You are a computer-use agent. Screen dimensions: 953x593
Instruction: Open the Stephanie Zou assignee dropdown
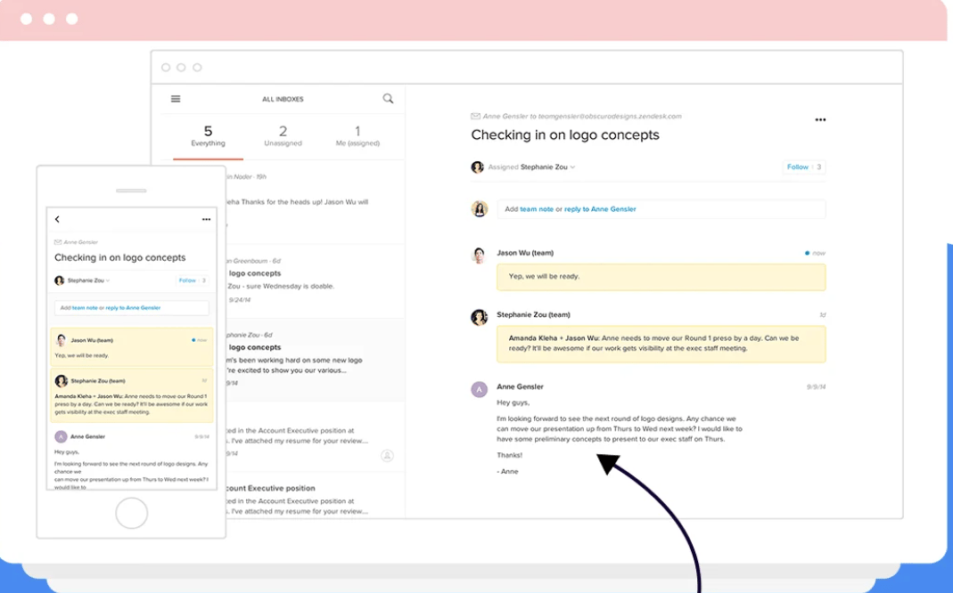tap(551, 167)
